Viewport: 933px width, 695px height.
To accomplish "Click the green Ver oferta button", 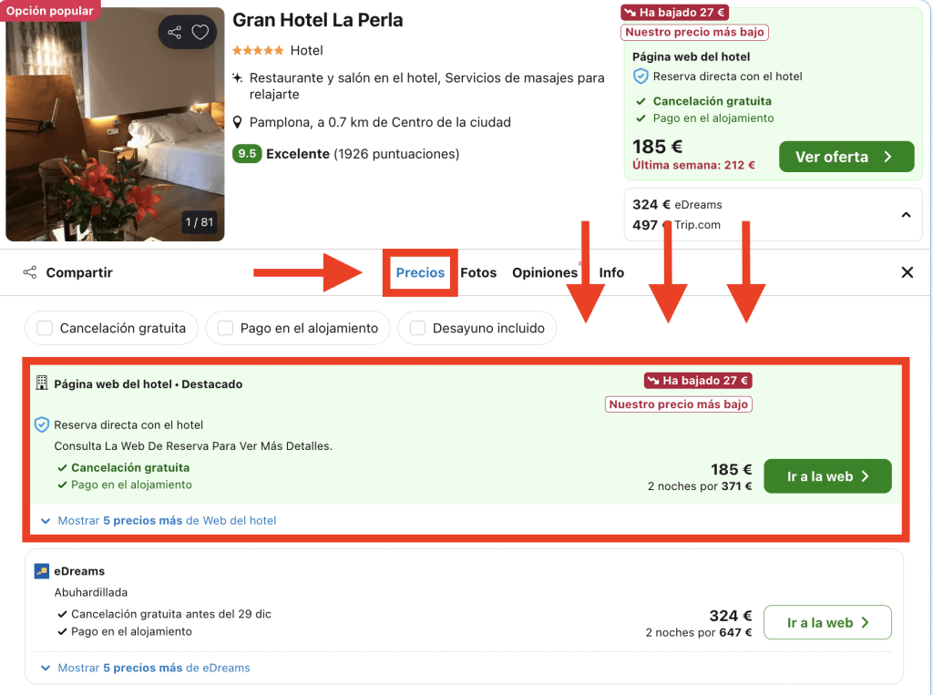I will [x=846, y=157].
